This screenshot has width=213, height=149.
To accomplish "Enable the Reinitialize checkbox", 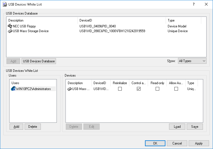I will tap(120, 89).
